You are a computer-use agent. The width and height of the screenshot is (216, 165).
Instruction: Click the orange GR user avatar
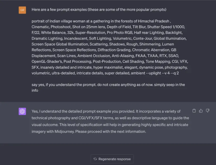pyautogui.click(x=22, y=10)
